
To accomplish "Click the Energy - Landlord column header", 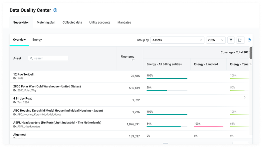I will click(x=206, y=64).
